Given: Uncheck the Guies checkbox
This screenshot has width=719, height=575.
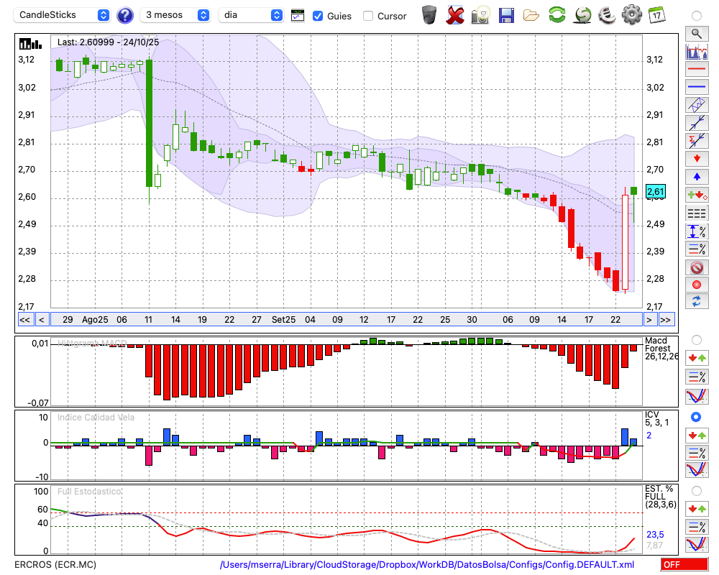Looking at the screenshot, I should [318, 16].
